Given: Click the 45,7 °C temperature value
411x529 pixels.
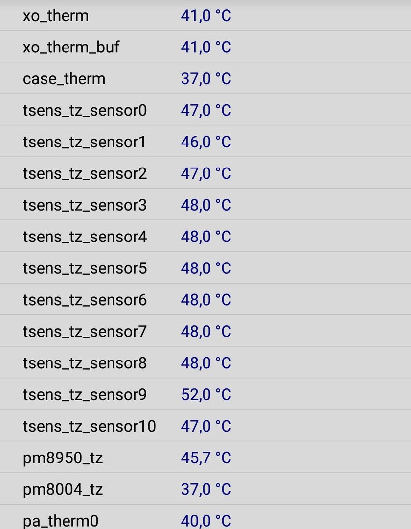Looking at the screenshot, I should 206,457.
